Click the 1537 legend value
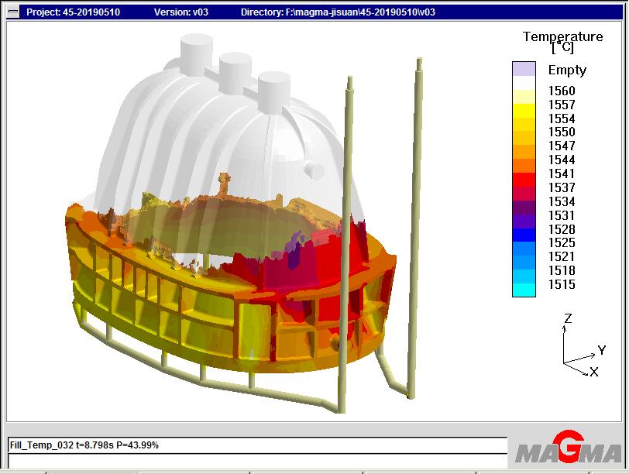629x474 pixels. [562, 187]
